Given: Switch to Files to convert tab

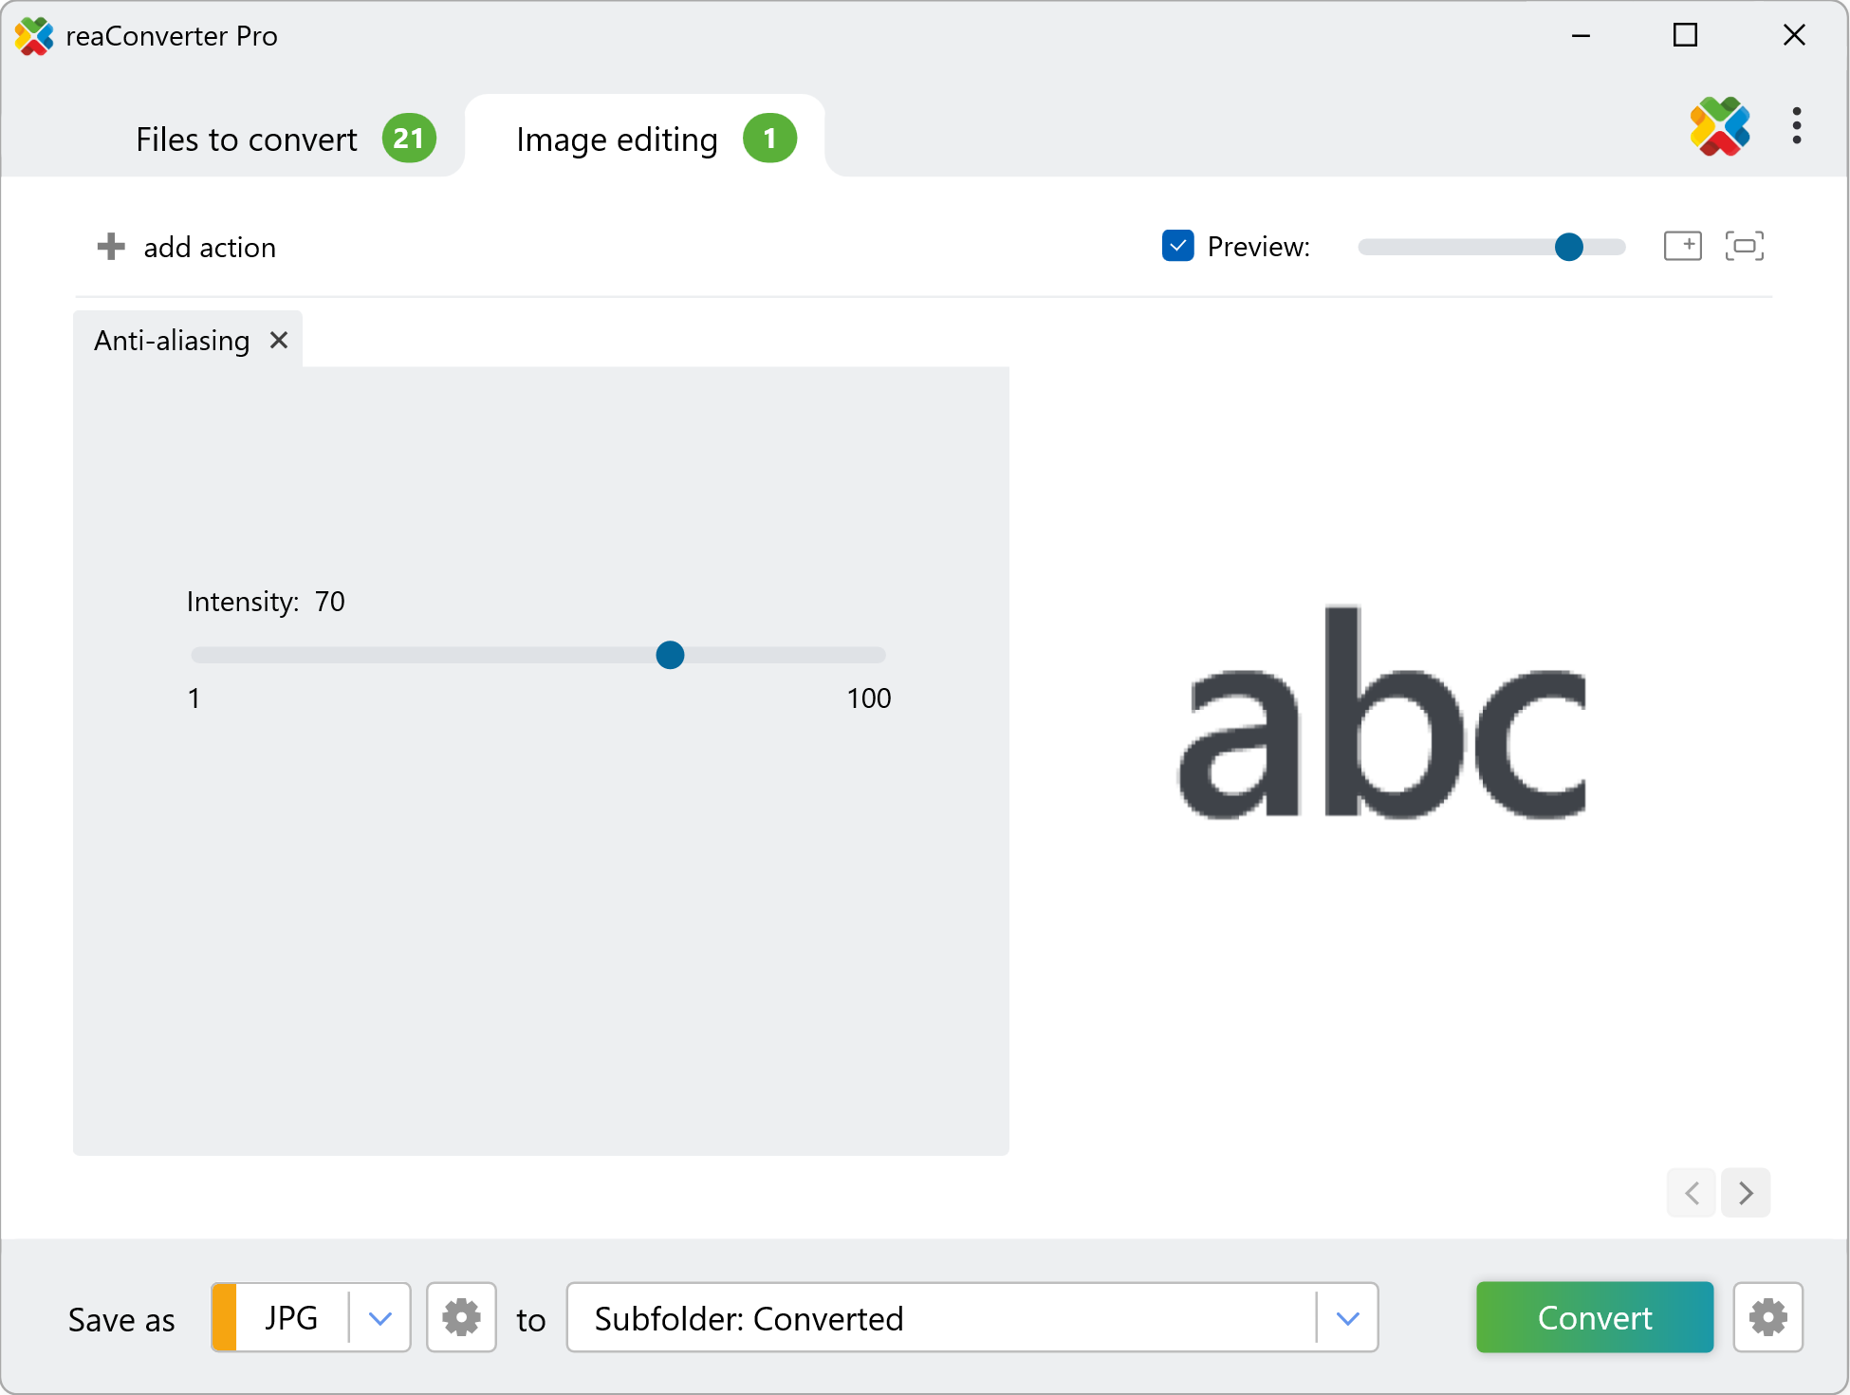Looking at the screenshot, I should [x=247, y=139].
